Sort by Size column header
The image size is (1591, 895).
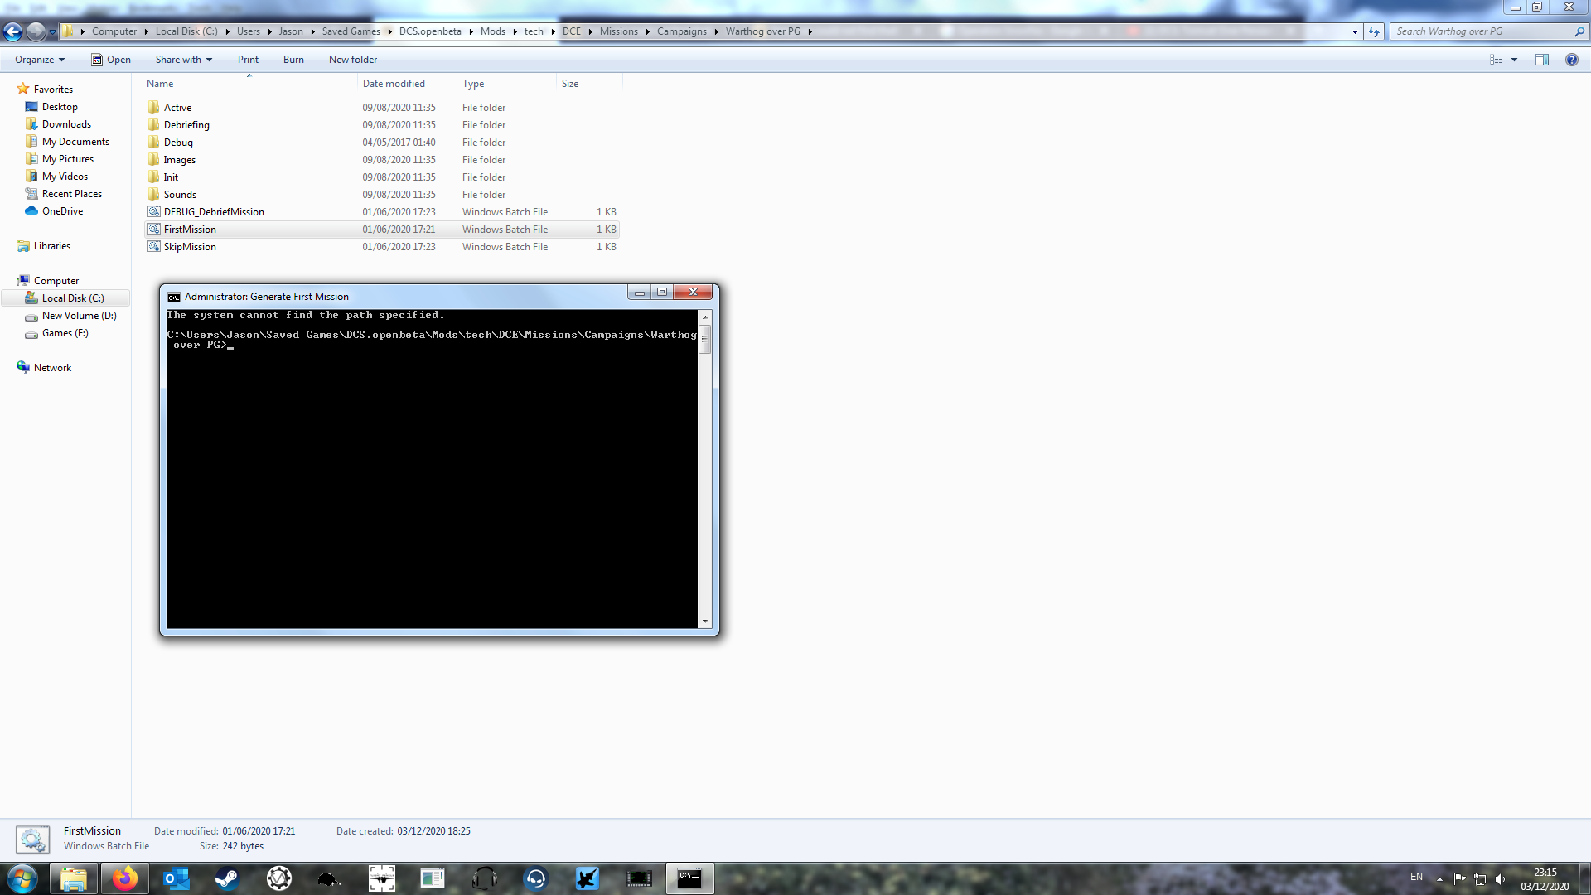(588, 84)
